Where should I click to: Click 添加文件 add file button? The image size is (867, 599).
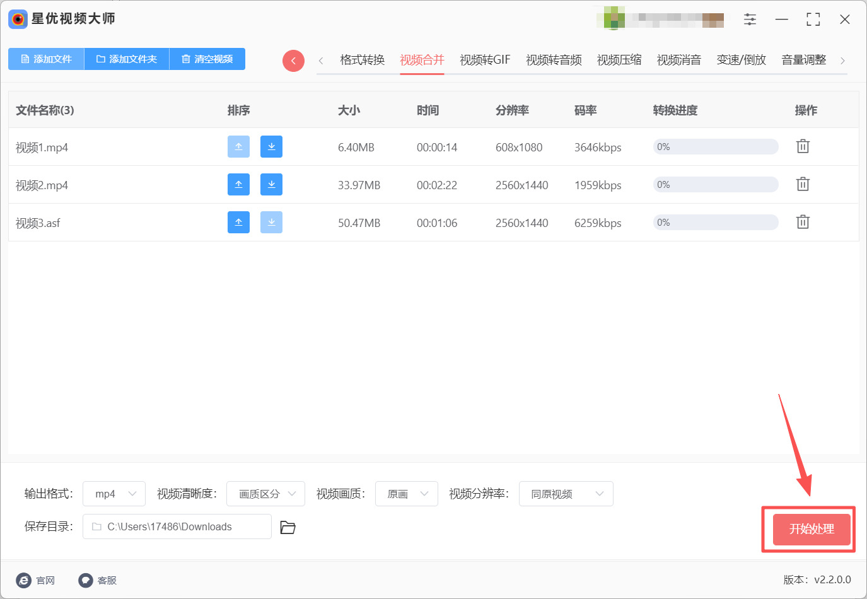coord(46,59)
